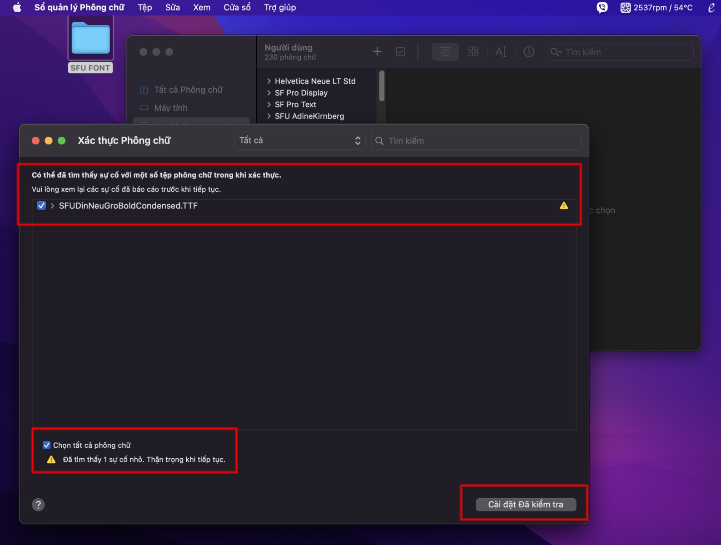
Task: Open the Trợ giúp menu
Action: [280, 7]
